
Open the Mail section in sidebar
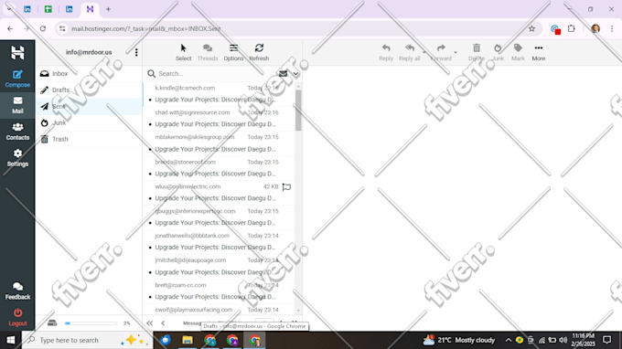coord(17,105)
